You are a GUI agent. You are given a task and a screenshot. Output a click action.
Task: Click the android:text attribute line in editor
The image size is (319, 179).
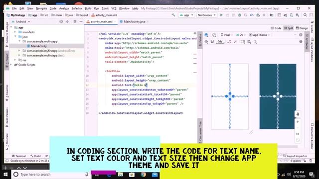pos(129,85)
